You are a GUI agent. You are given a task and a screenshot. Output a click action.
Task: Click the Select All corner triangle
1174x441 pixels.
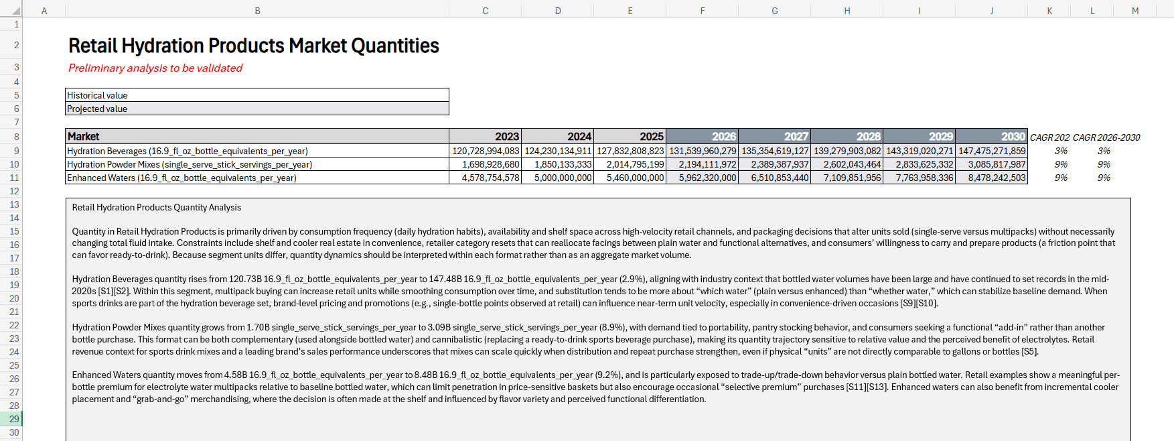pyautogui.click(x=16, y=11)
